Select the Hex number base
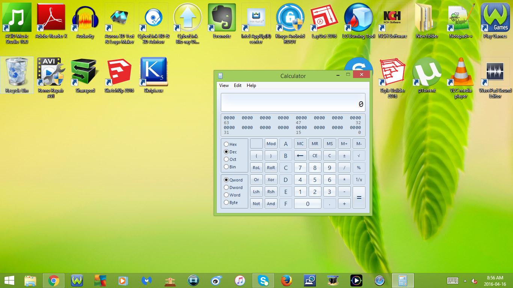Viewport: 513px width, 288px height. tap(226, 144)
